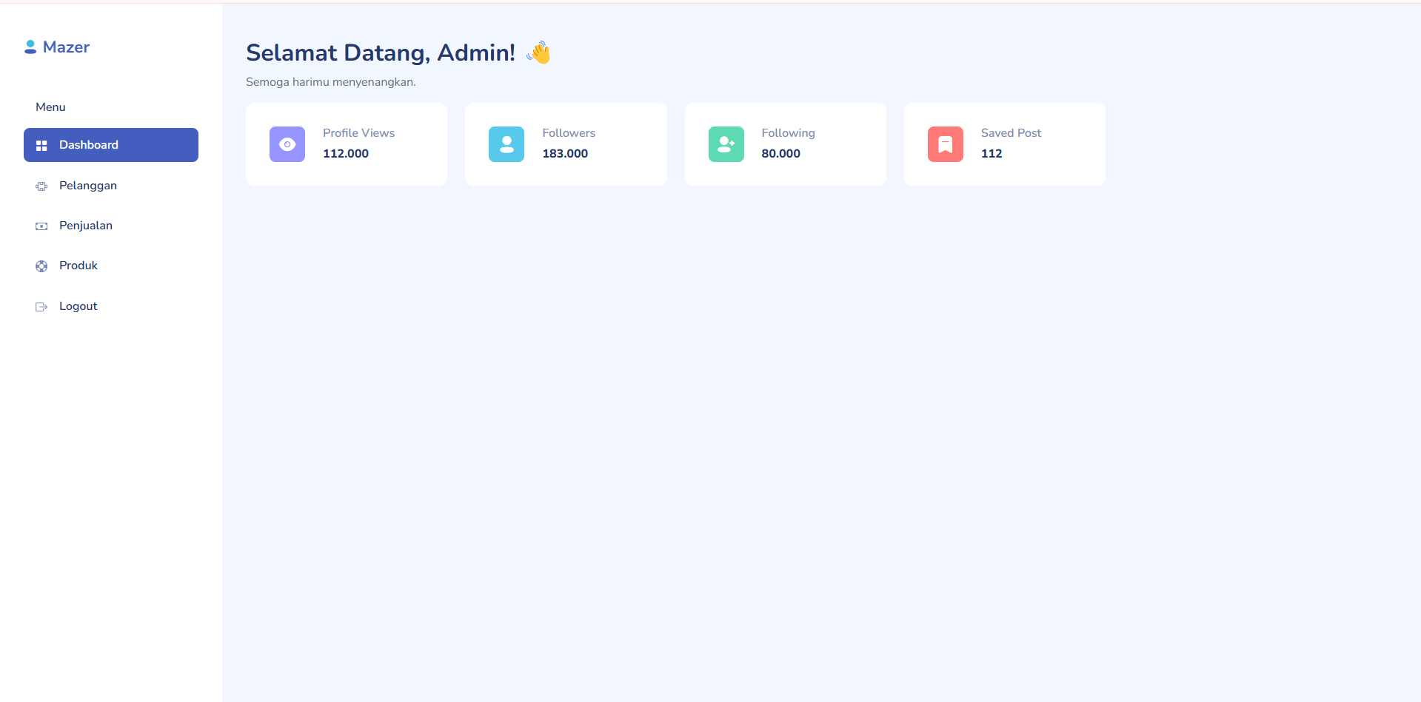1421x702 pixels.
Task: Go to the Pelanggan page
Action: pos(88,186)
